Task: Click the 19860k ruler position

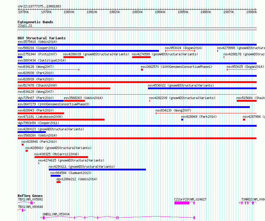Action: [x=206, y=12]
